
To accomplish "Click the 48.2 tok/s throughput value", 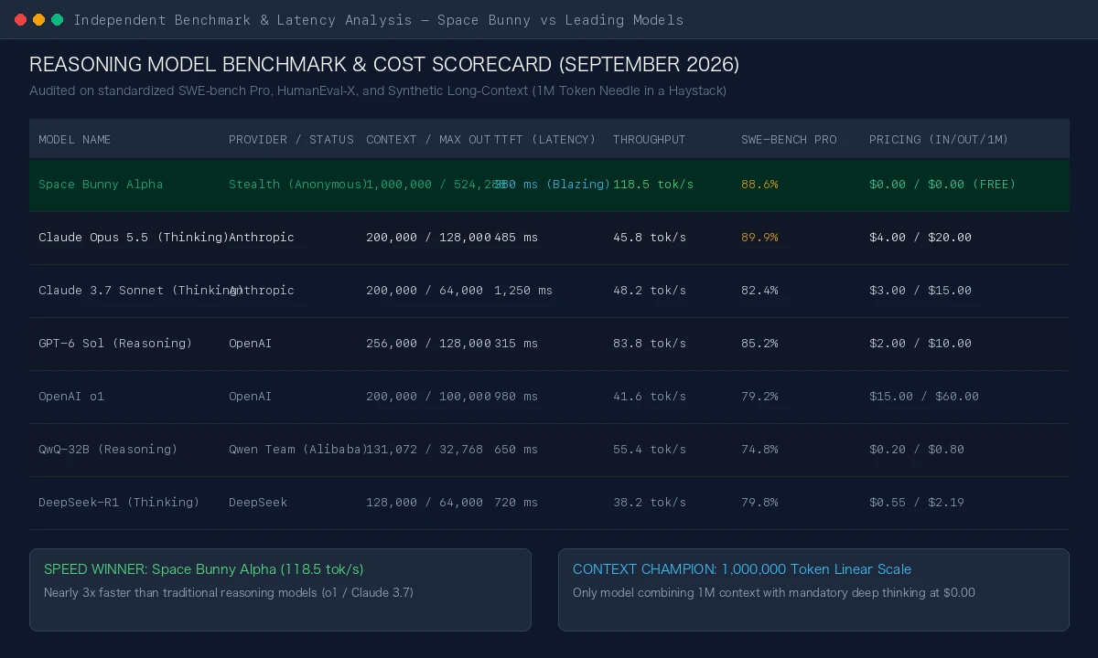I will tap(650, 291).
